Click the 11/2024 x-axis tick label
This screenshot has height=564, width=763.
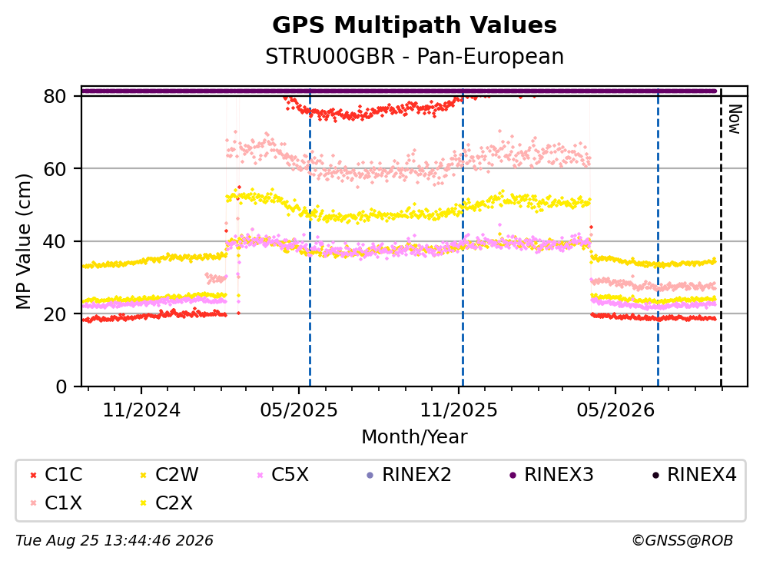(141, 411)
